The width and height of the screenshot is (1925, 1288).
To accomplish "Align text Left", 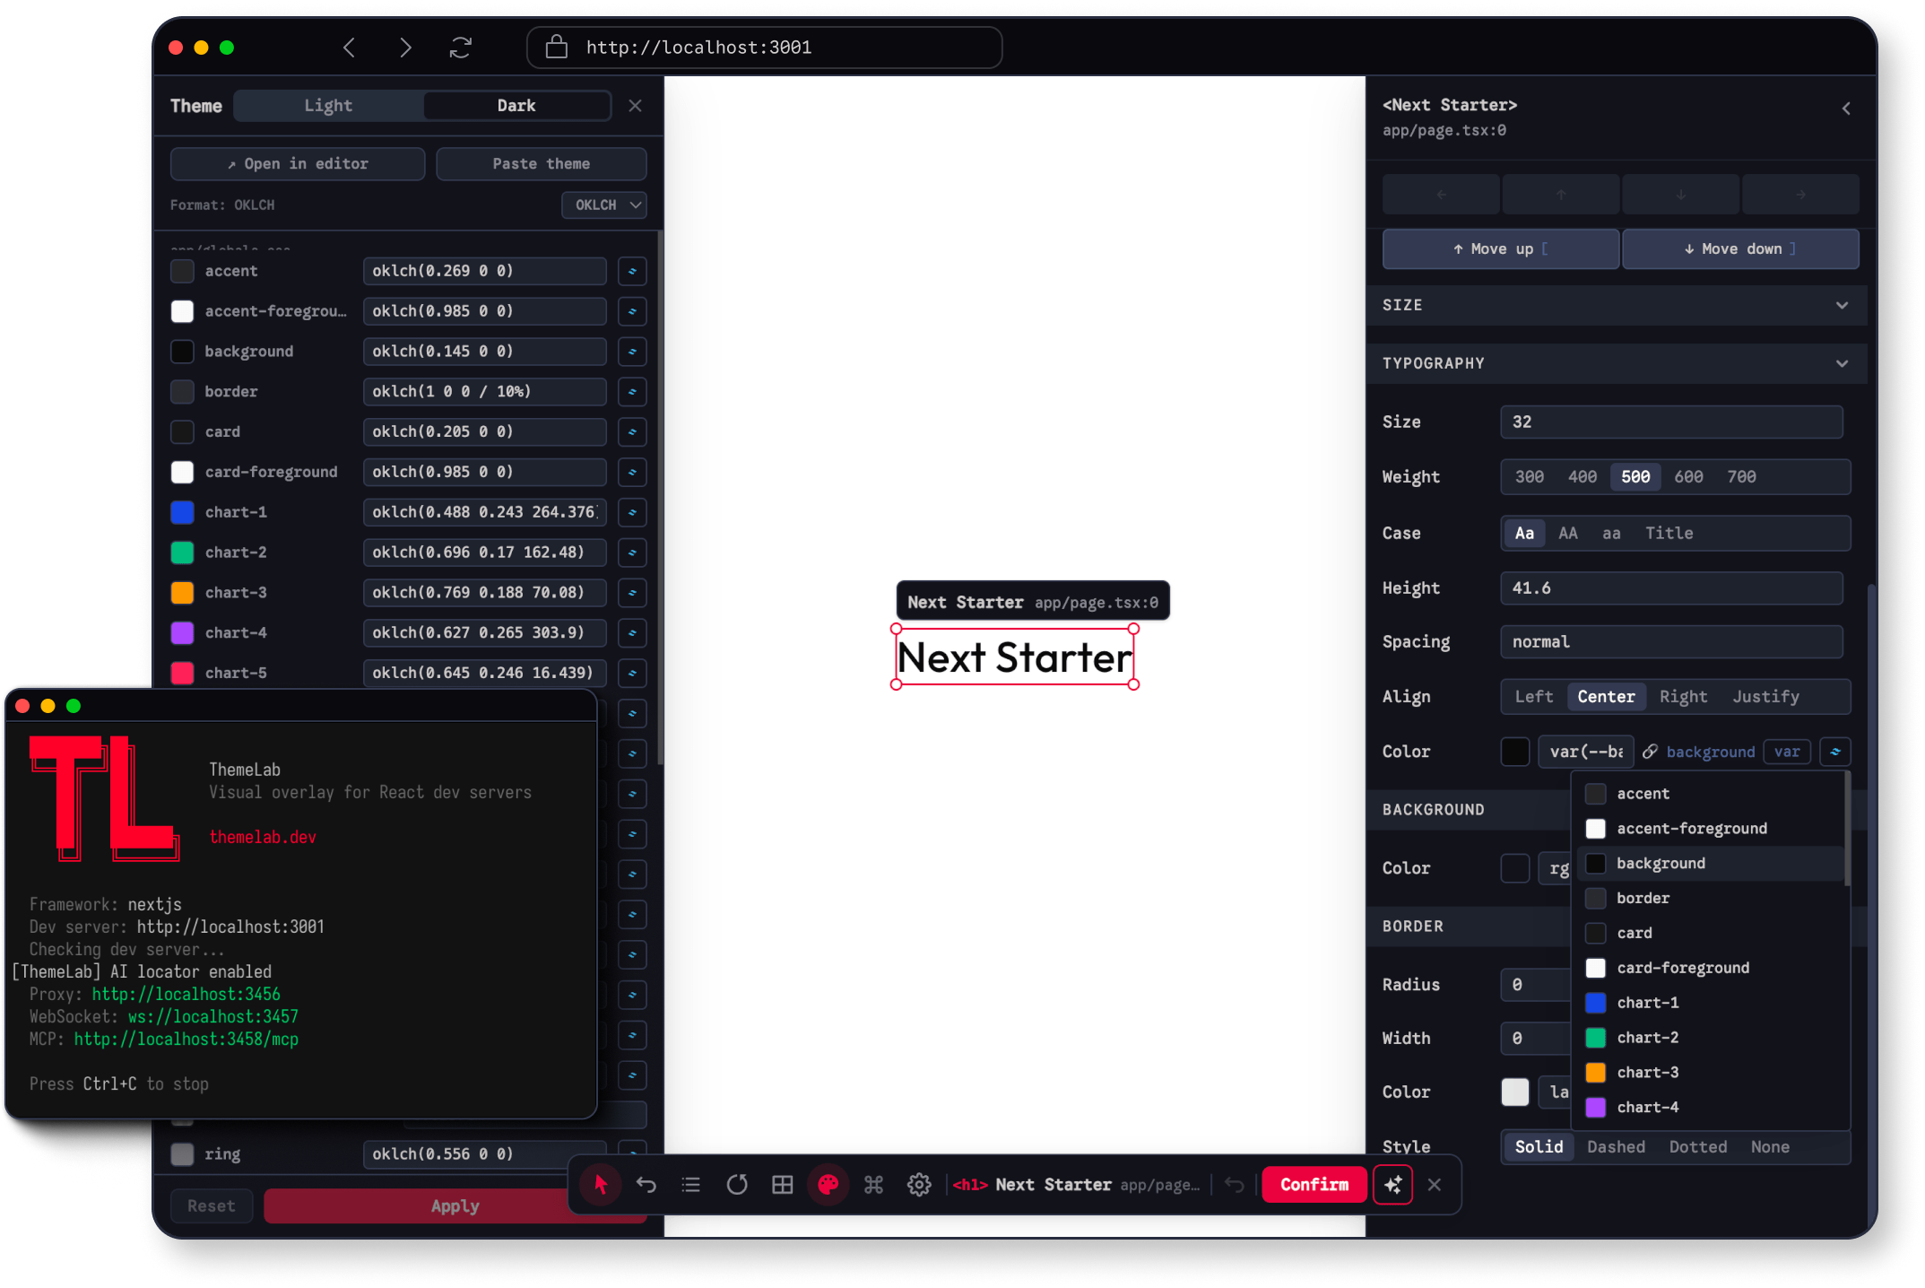I will 1534,697.
